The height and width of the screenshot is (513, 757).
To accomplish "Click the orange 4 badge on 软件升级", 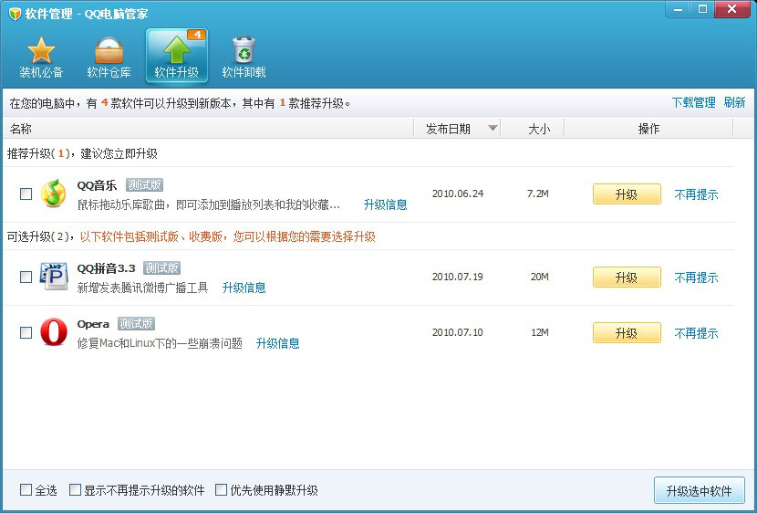I will coord(196,35).
